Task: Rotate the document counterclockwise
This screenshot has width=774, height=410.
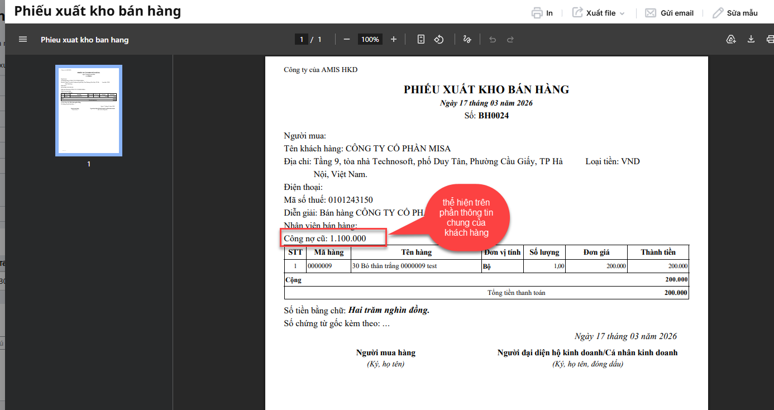Action: pyautogui.click(x=439, y=40)
